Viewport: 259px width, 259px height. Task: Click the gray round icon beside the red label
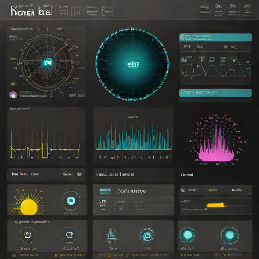183,190
